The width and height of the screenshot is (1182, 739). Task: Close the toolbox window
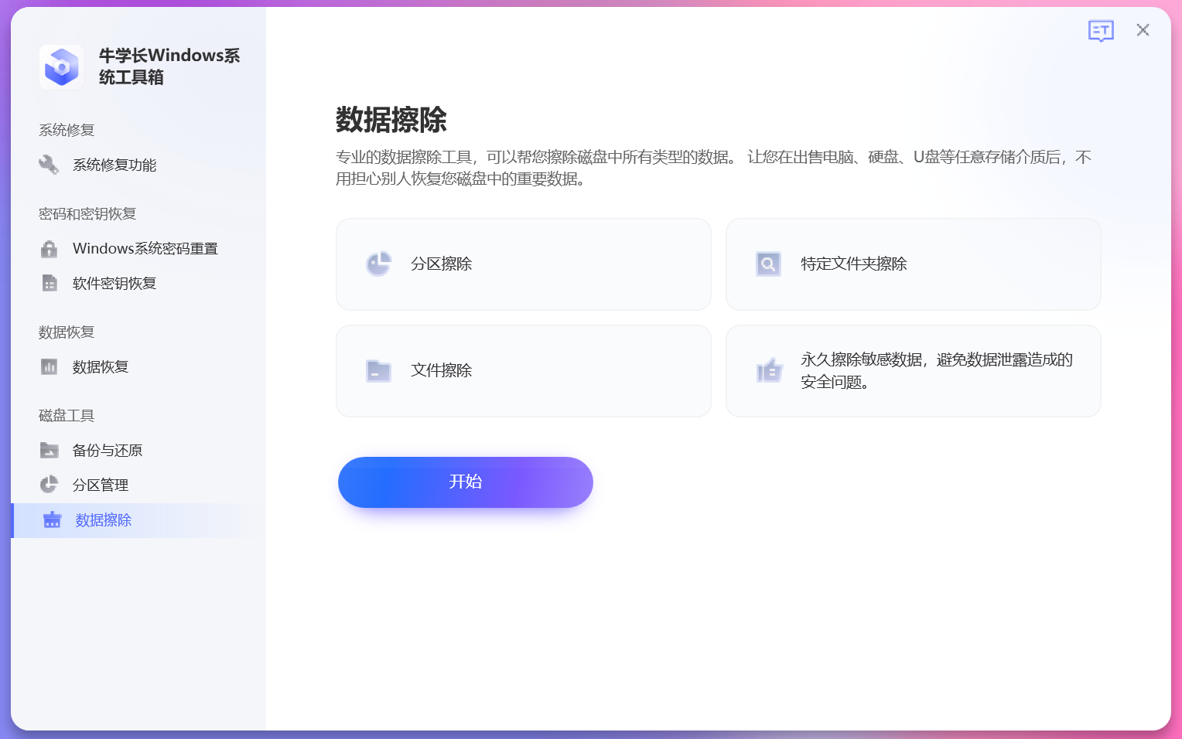tap(1143, 30)
